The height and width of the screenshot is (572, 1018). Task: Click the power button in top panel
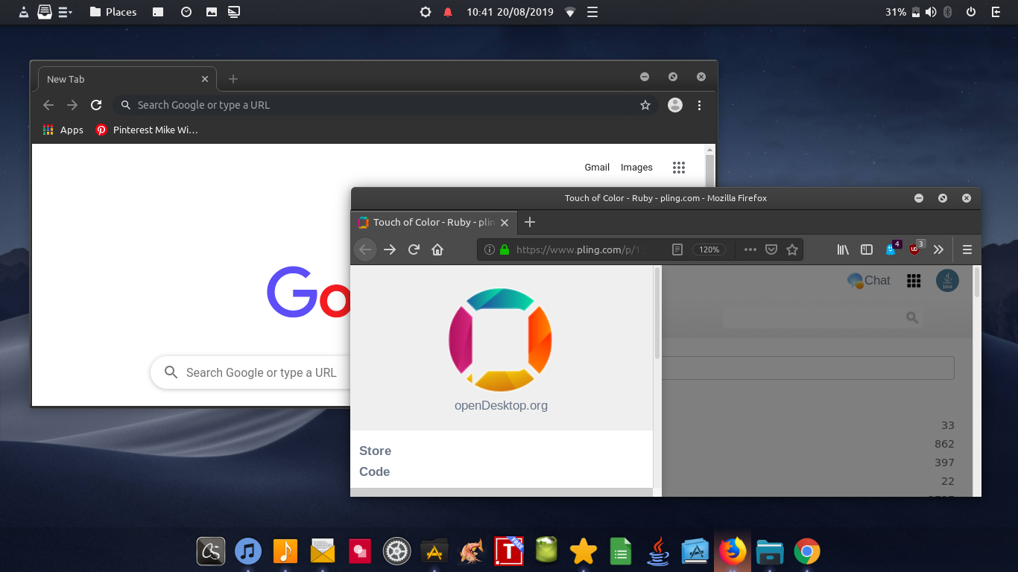971,12
